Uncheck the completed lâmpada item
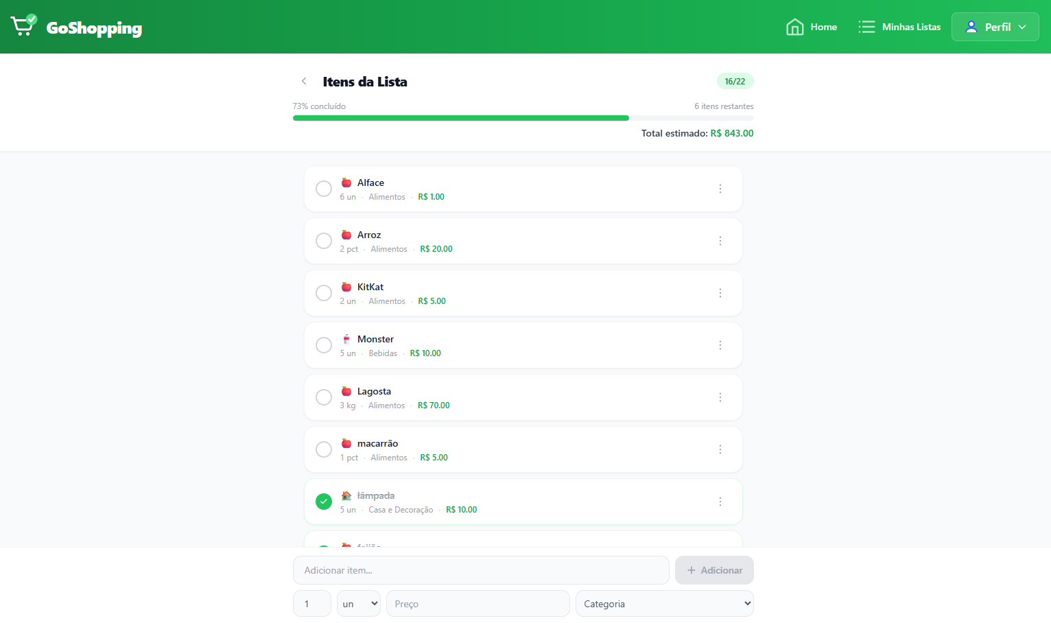This screenshot has height=623, width=1051. point(324,502)
